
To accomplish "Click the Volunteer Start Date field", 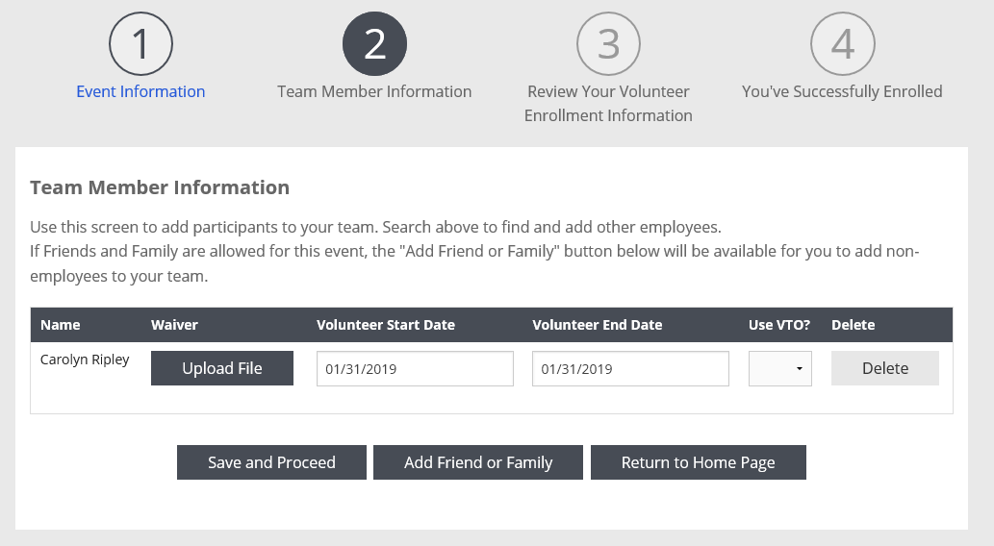I will (x=416, y=368).
